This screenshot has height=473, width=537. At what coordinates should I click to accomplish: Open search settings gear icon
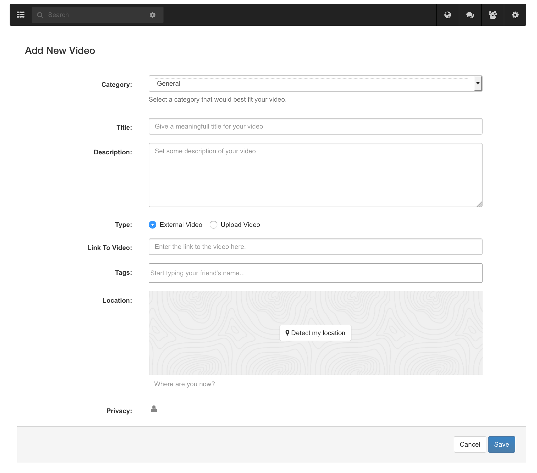pyautogui.click(x=153, y=15)
